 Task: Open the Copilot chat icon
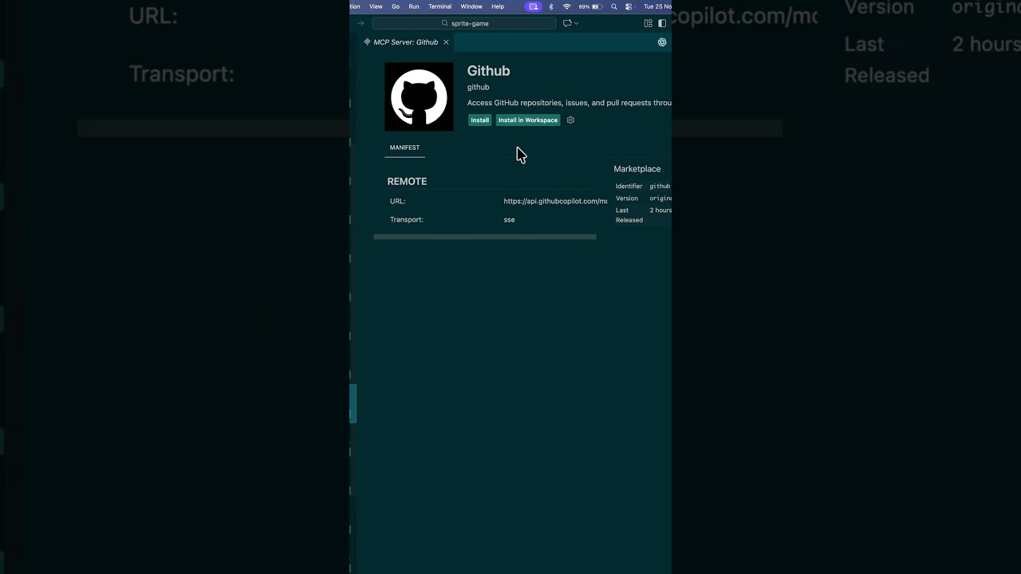567,23
